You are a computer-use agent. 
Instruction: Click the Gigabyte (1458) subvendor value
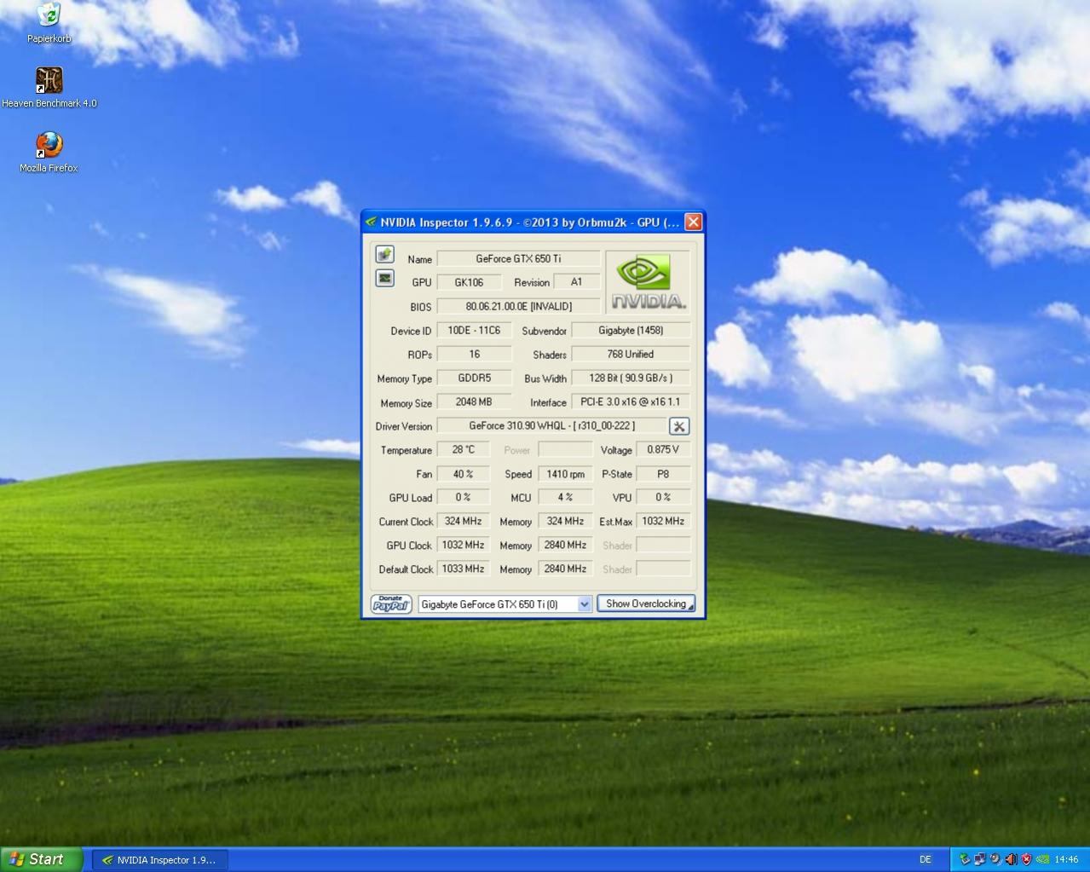tap(631, 330)
